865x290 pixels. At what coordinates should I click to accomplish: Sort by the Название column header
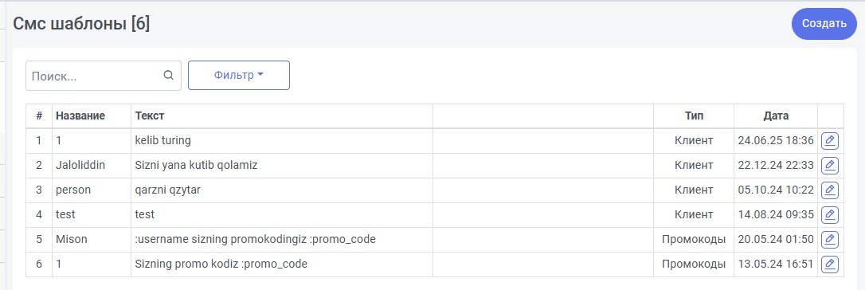click(80, 116)
